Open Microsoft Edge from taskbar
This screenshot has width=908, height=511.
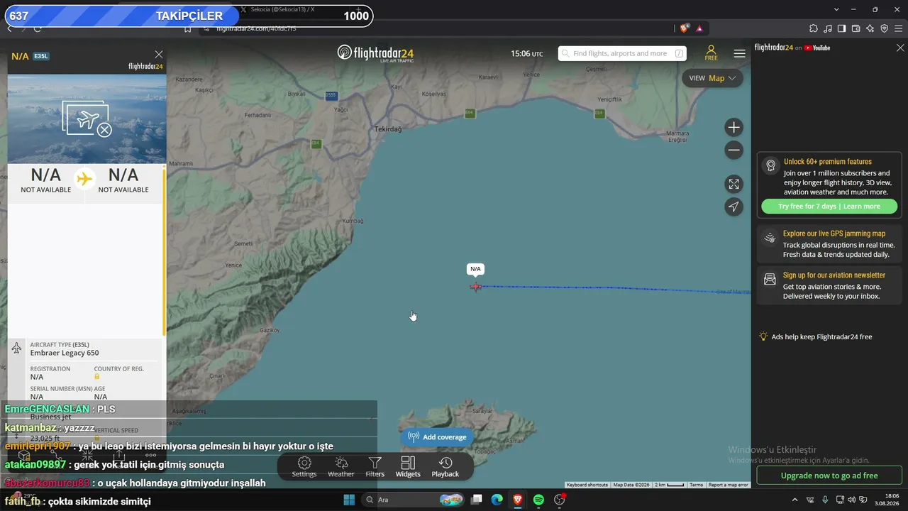(x=497, y=500)
